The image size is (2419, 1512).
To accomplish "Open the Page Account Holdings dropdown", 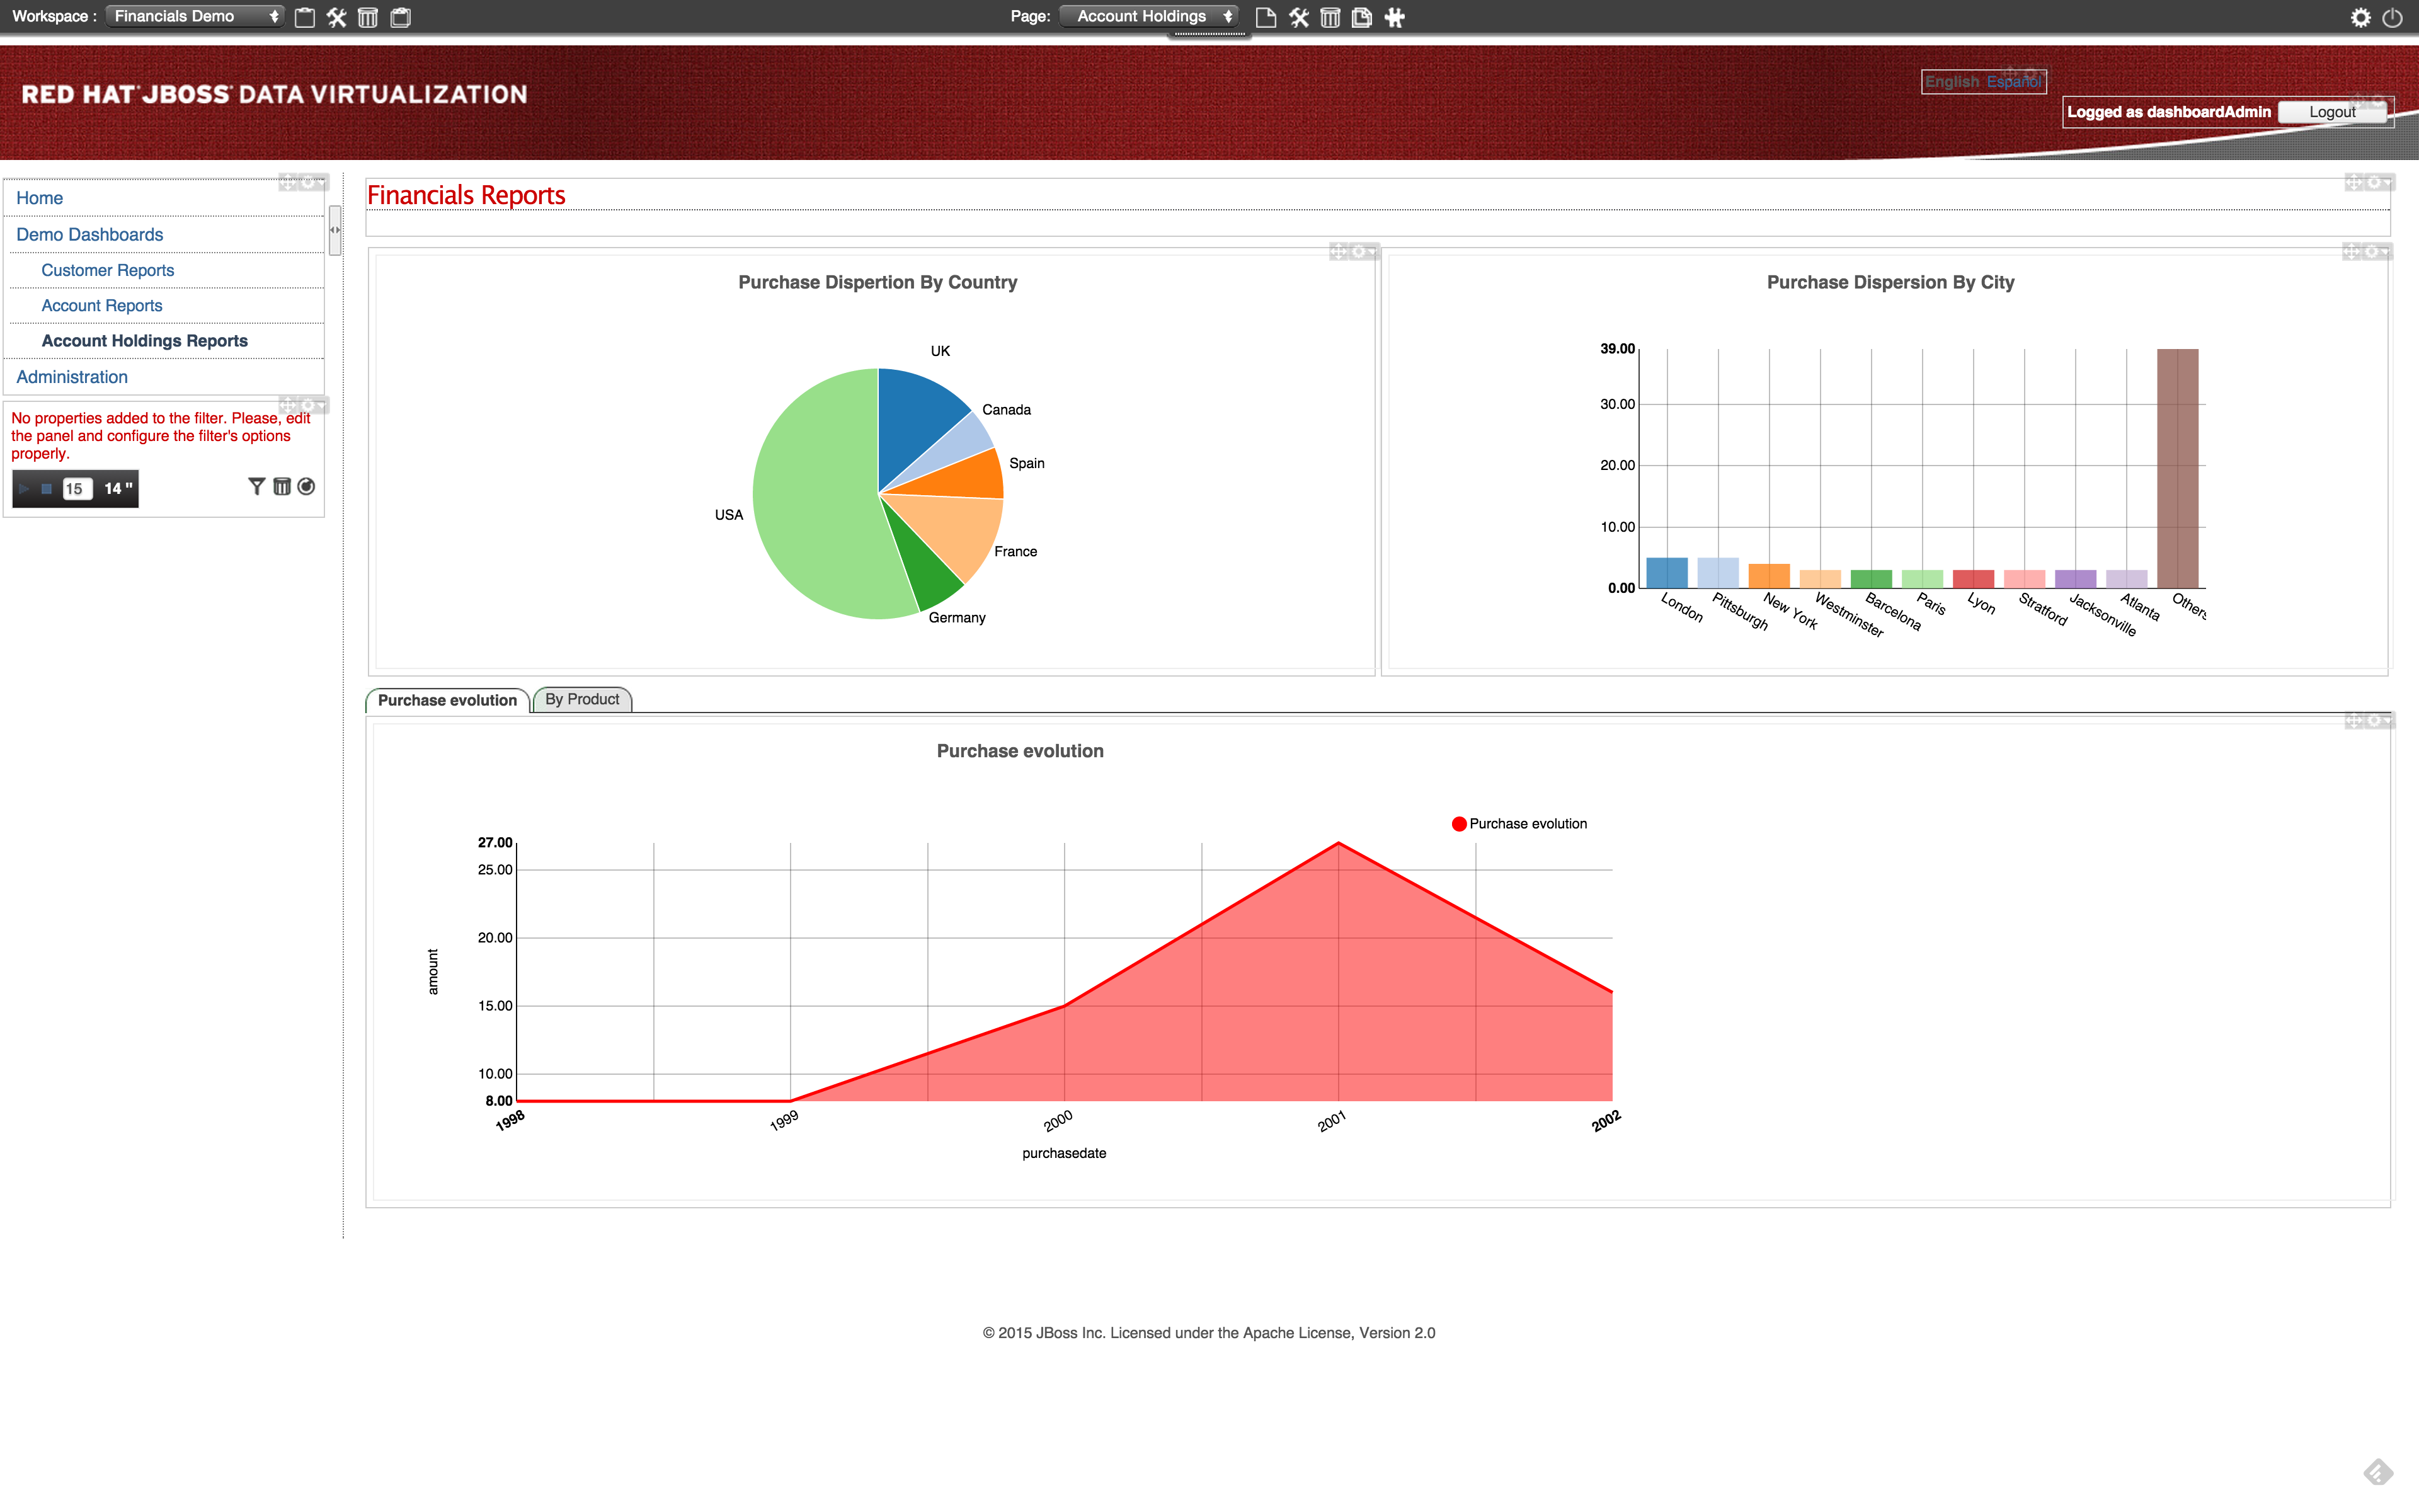I will click(x=1150, y=16).
